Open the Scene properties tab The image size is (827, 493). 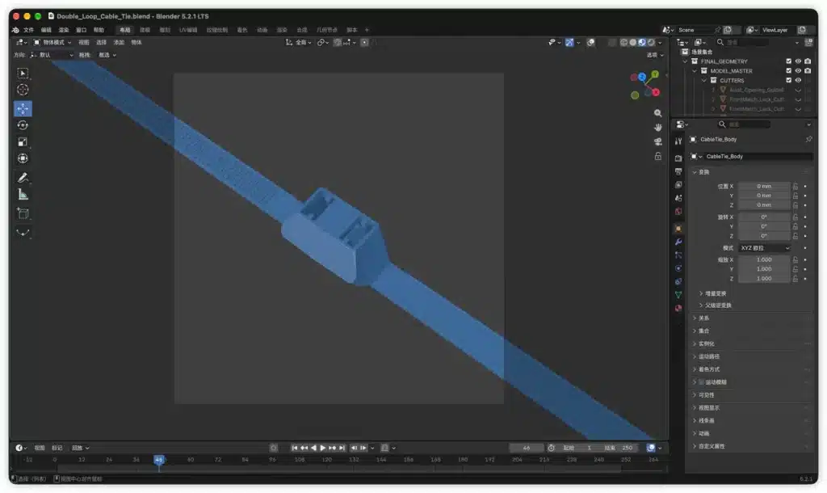pyautogui.click(x=678, y=198)
